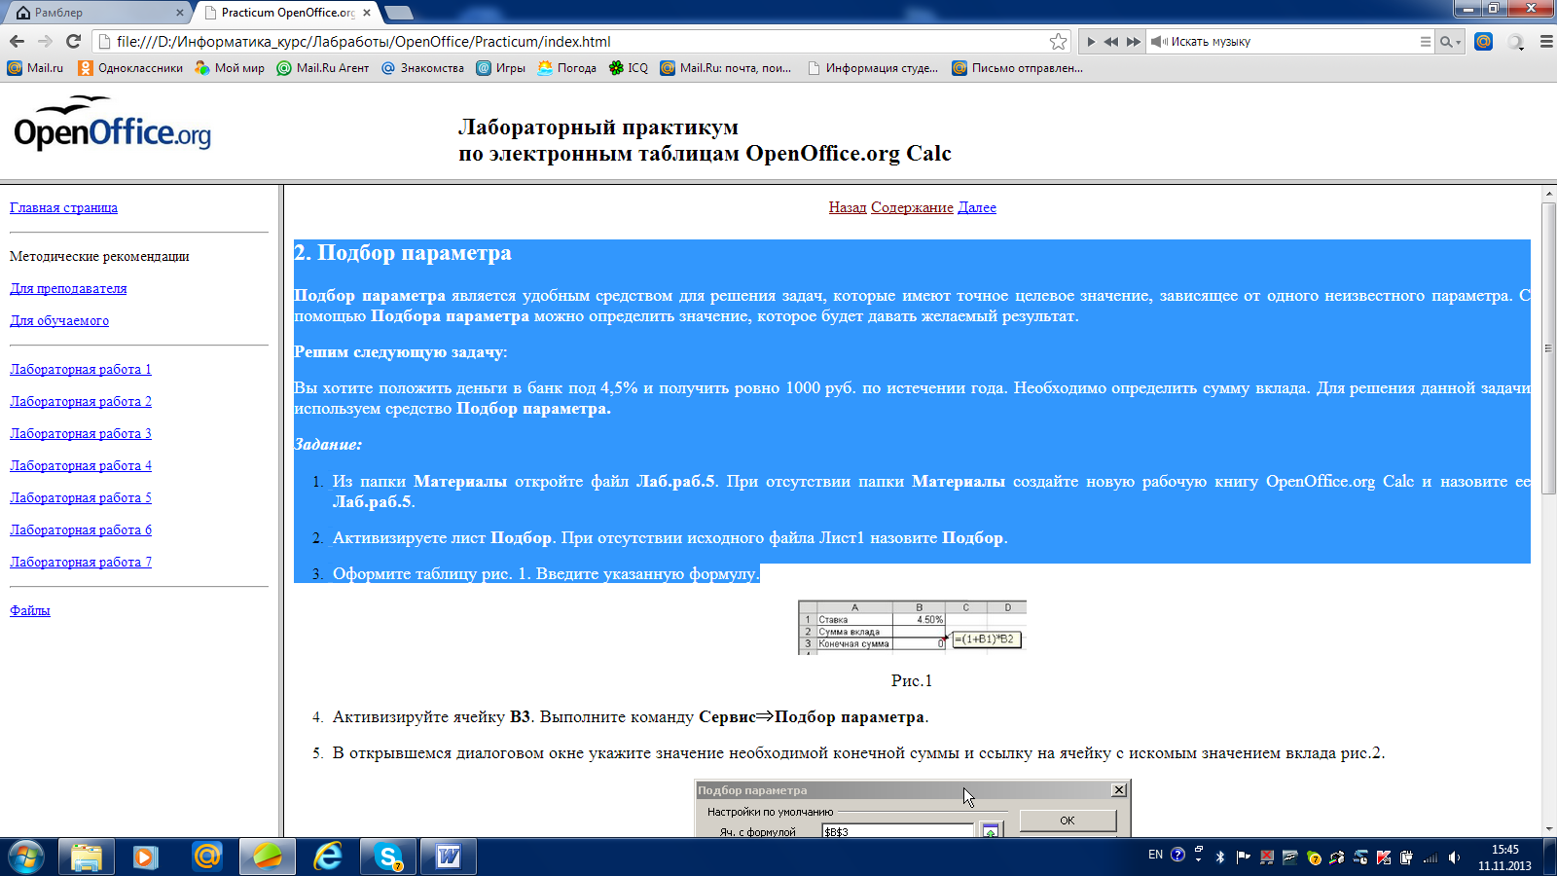This screenshot has height=876, width=1557.
Task: Click the 'Назад' navigation link
Action: coord(848,207)
